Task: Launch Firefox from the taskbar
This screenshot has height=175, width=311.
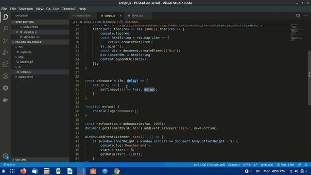Action: pyautogui.click(x=23, y=171)
